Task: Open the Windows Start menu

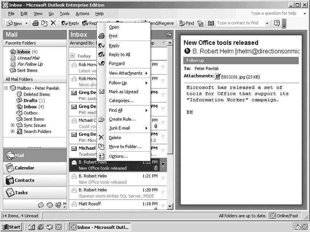Action: coord(11,227)
